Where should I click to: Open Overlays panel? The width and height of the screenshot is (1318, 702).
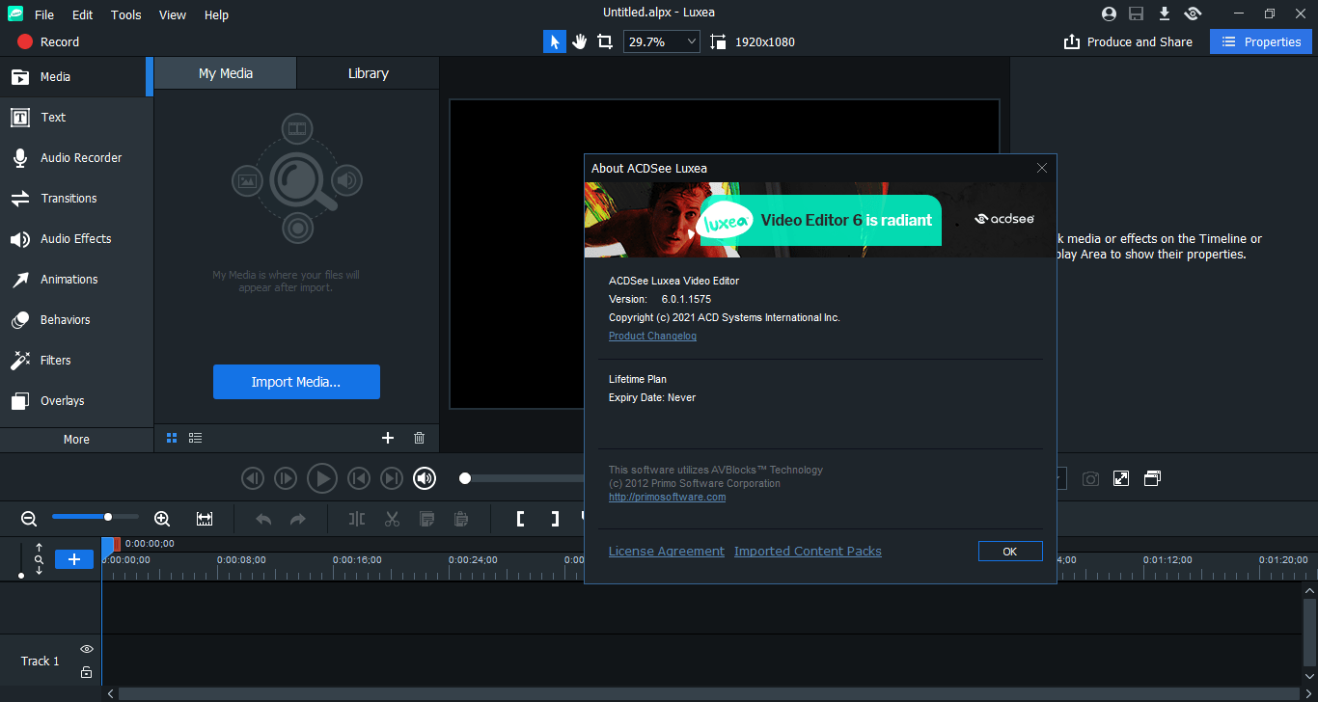[76, 401]
